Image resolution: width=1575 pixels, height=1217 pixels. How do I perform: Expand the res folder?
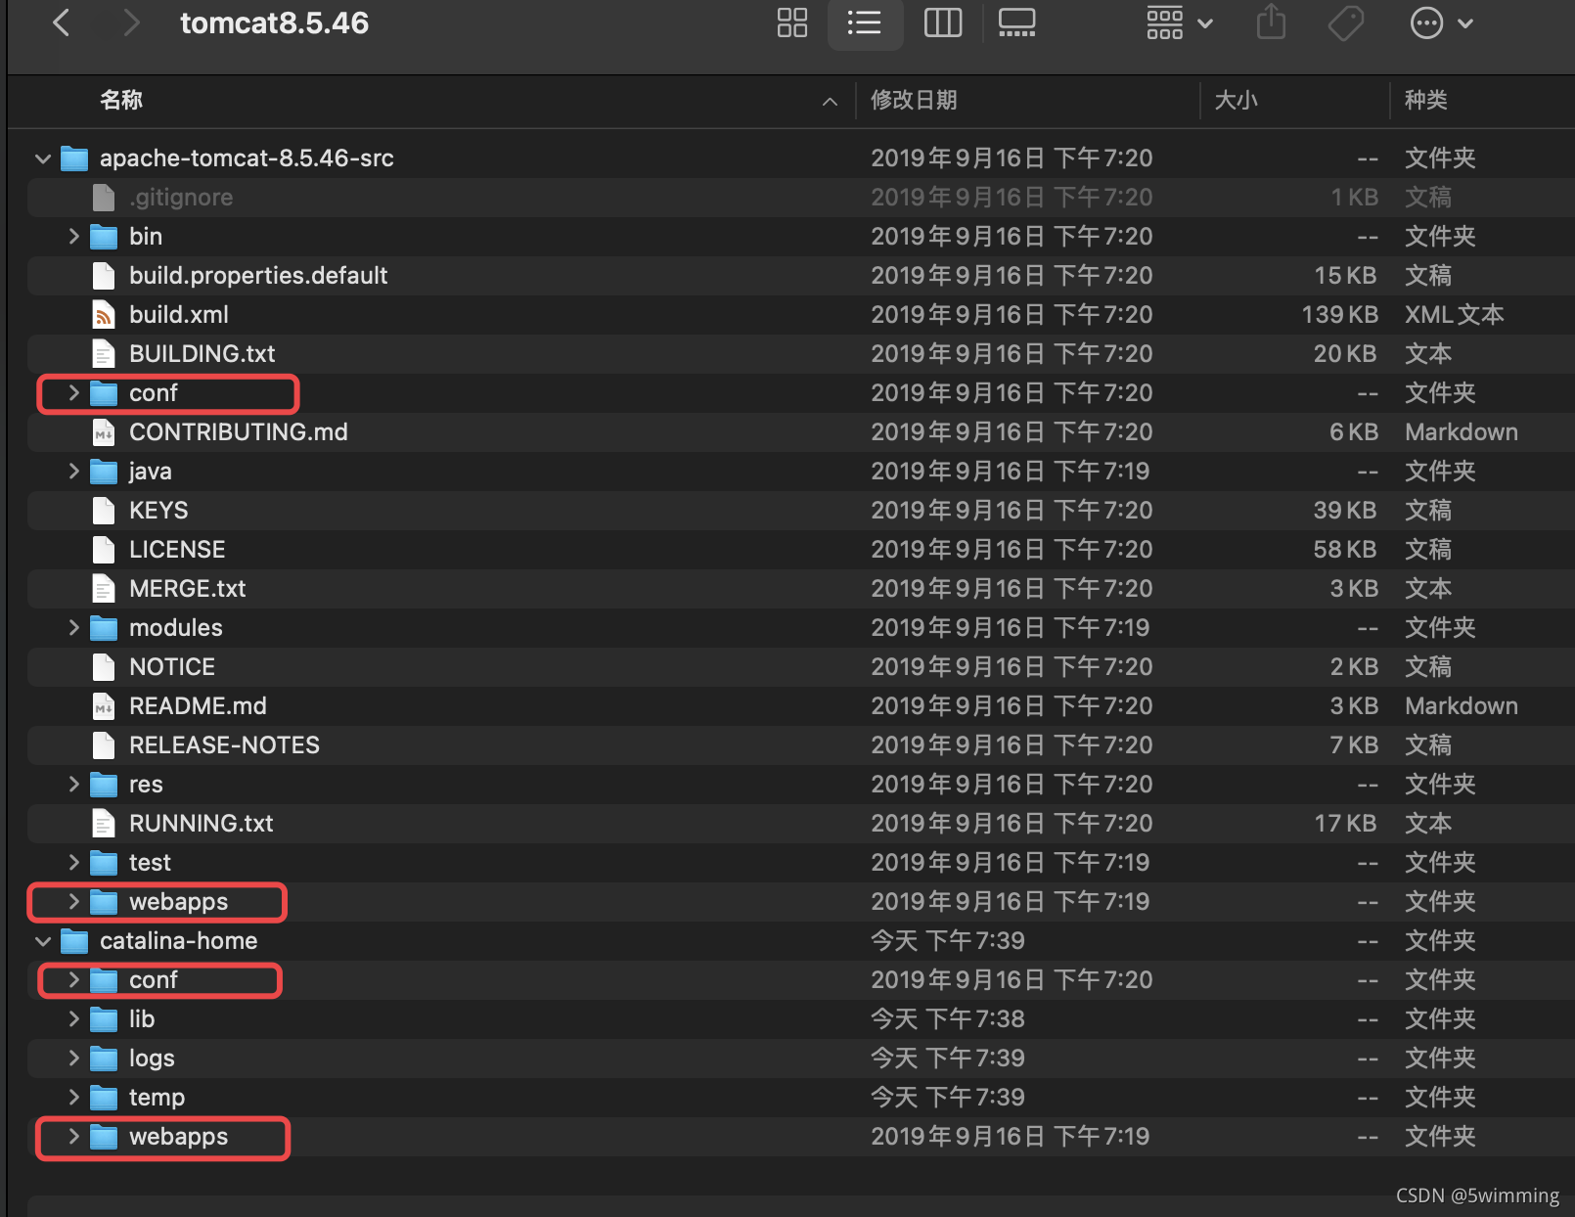(x=73, y=784)
